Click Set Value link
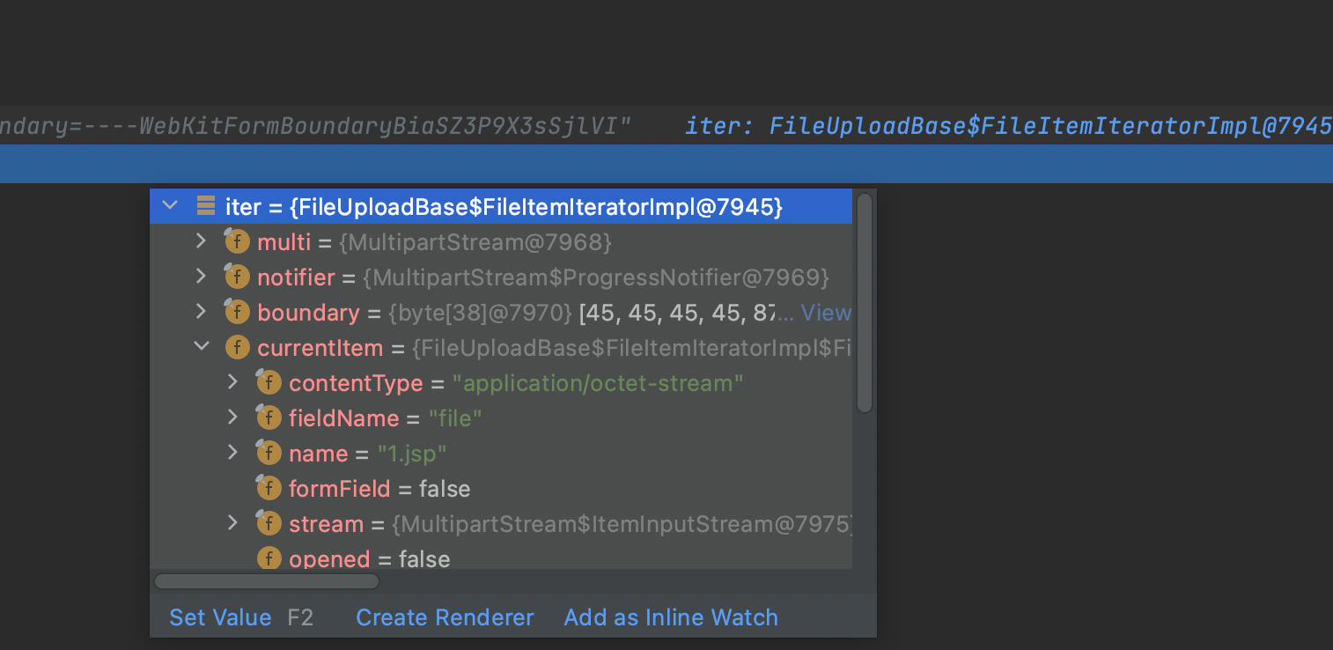Image resolution: width=1333 pixels, height=650 pixels. (x=220, y=617)
